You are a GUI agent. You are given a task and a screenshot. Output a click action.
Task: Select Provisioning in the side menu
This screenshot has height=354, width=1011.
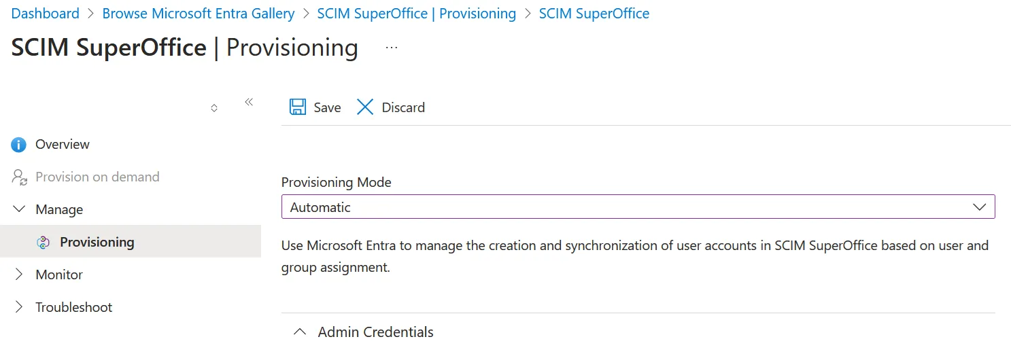[97, 243]
